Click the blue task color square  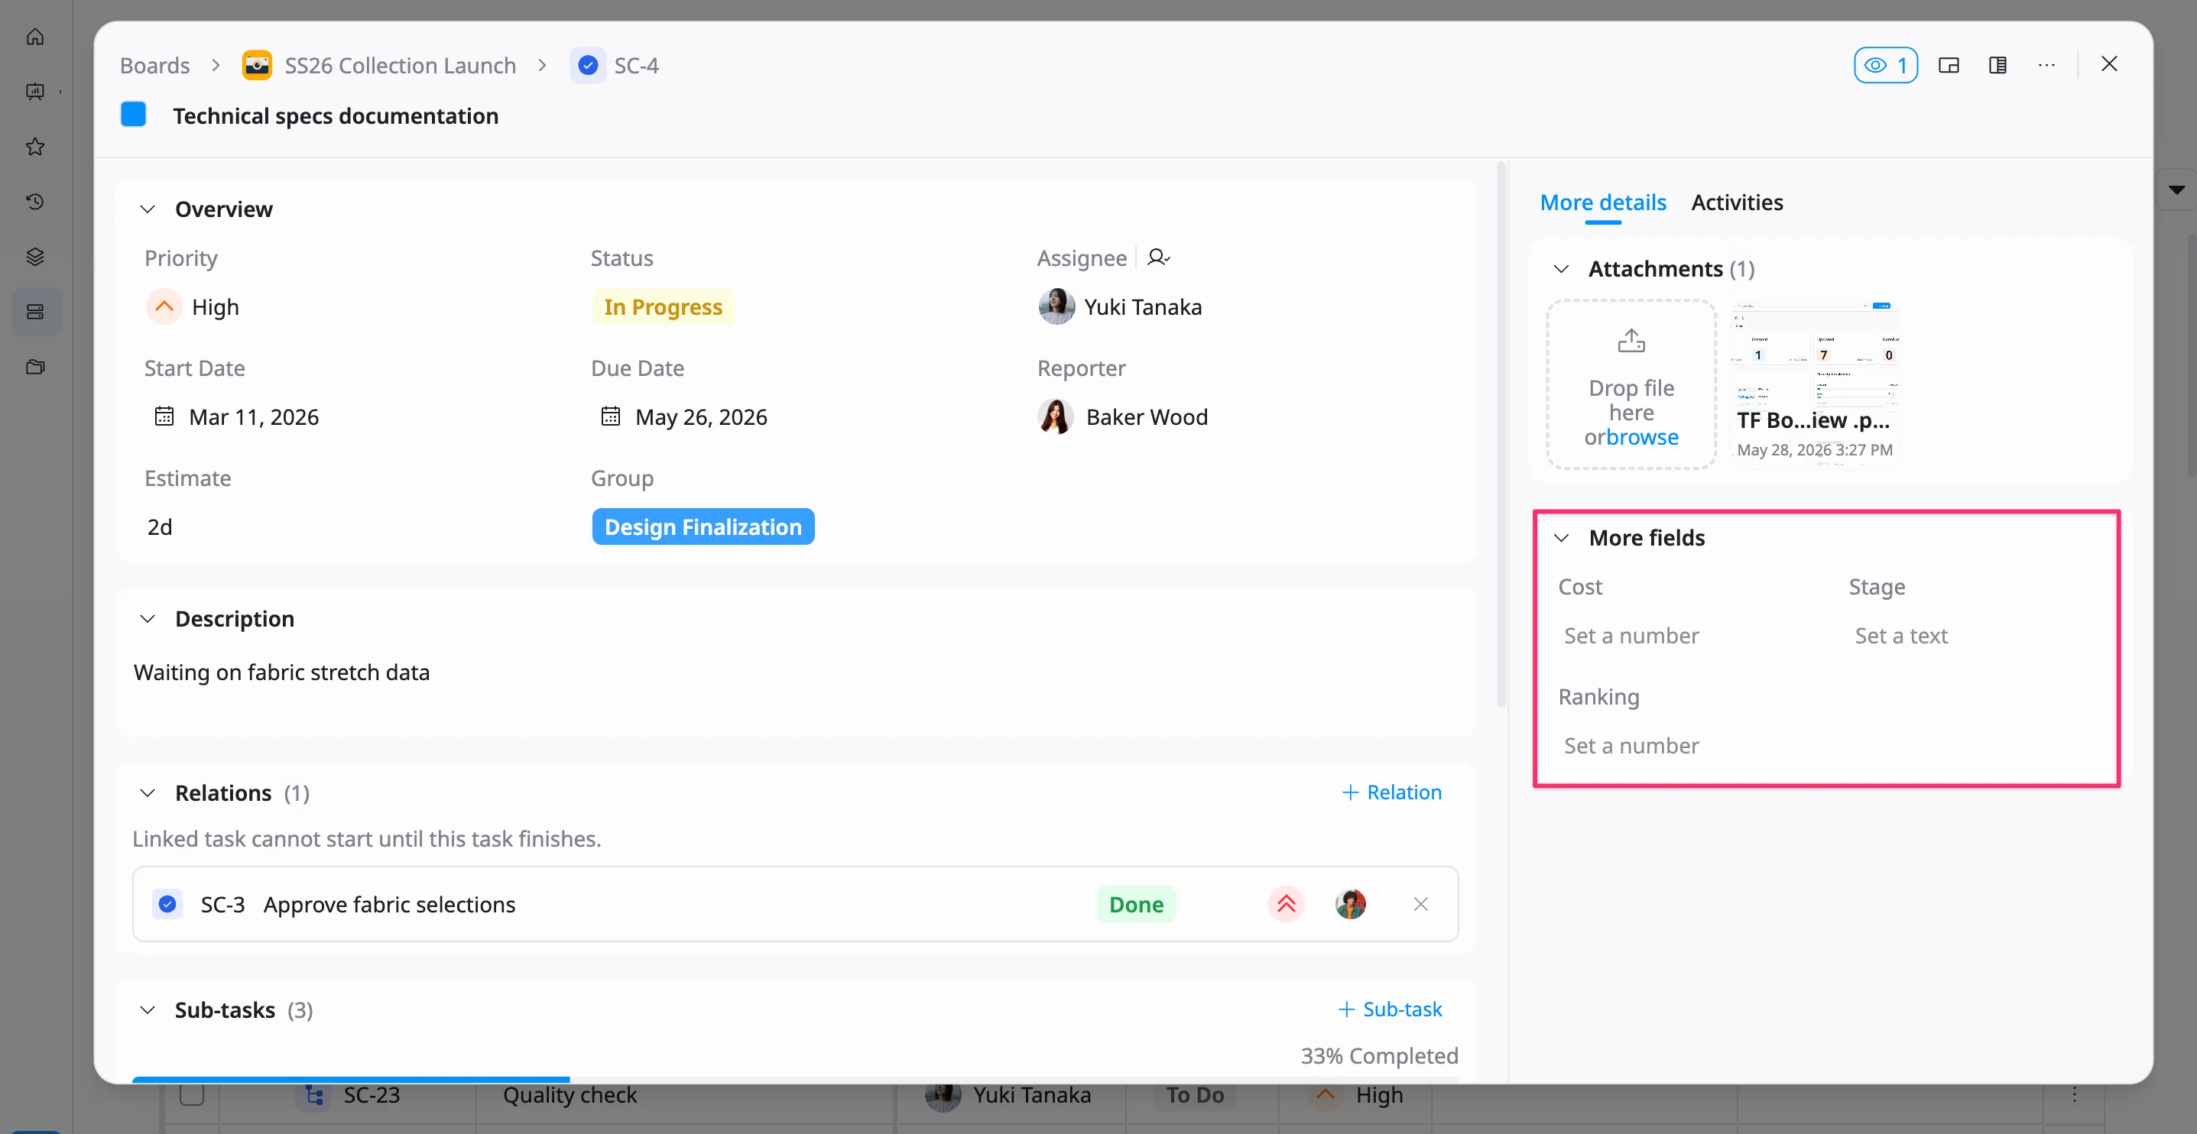[133, 115]
